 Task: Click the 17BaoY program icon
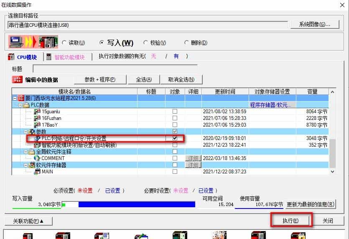(x=37, y=125)
